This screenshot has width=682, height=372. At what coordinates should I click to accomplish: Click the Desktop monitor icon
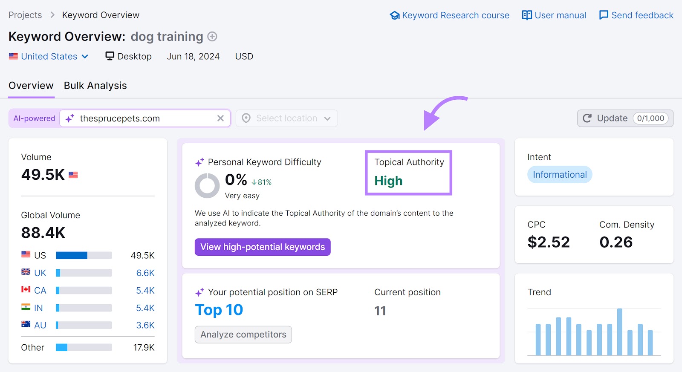[x=110, y=56]
